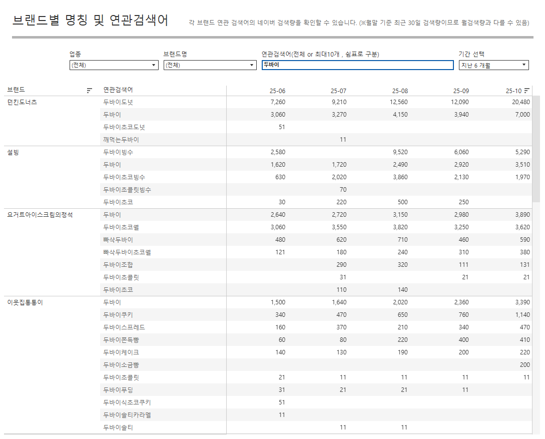The height and width of the screenshot is (439, 545).
Task: Click the 이웃집통통이 brand label
Action: click(25, 302)
